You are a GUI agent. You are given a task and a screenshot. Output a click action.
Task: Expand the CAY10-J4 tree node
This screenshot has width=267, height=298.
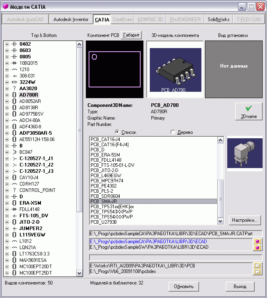click(7, 178)
